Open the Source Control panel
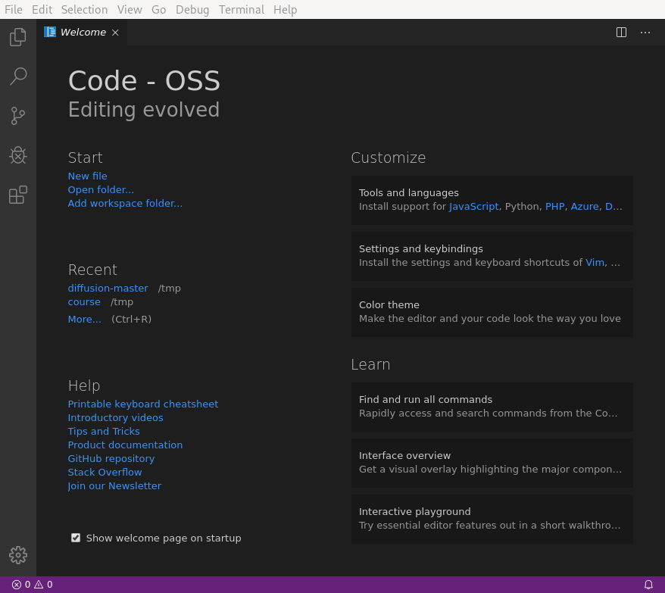This screenshot has height=593, width=665. click(17, 115)
